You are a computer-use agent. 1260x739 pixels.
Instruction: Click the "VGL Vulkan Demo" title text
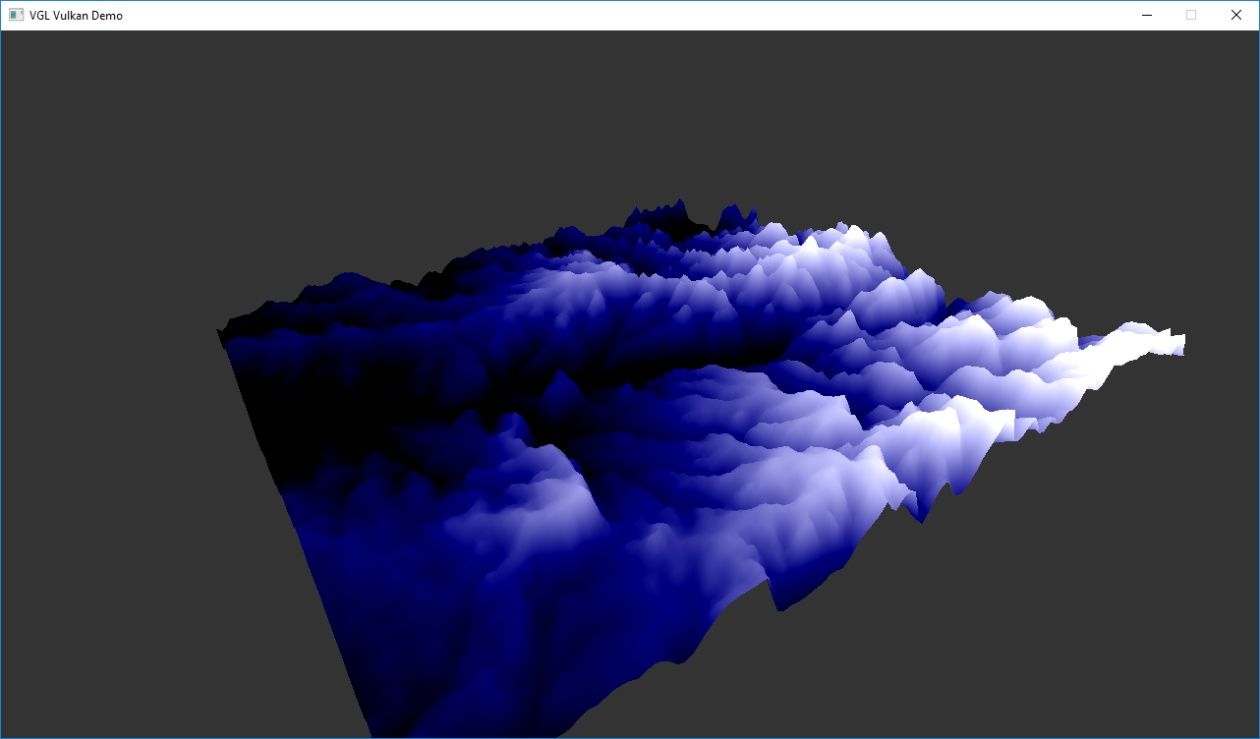coord(76,16)
